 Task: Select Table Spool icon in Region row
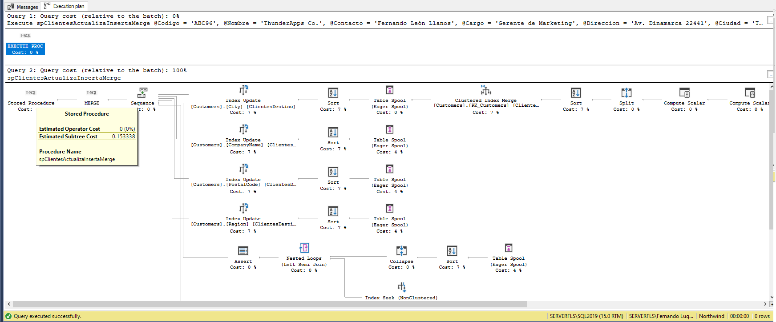390,209
